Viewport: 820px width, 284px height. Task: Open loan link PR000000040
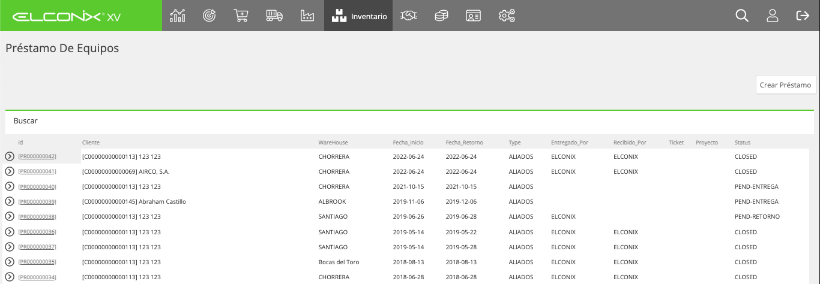(37, 186)
